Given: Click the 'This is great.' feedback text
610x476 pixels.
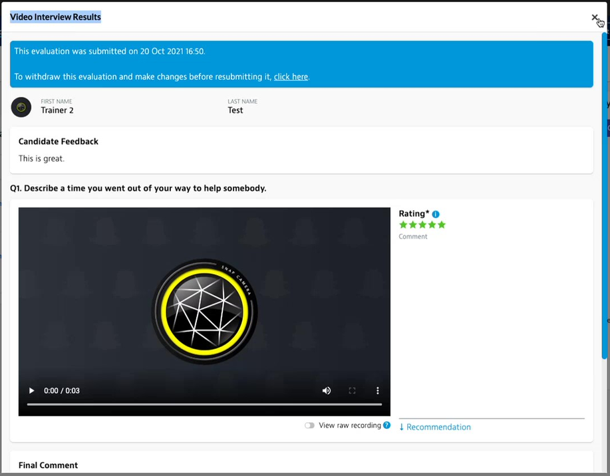Looking at the screenshot, I should click(x=41, y=159).
